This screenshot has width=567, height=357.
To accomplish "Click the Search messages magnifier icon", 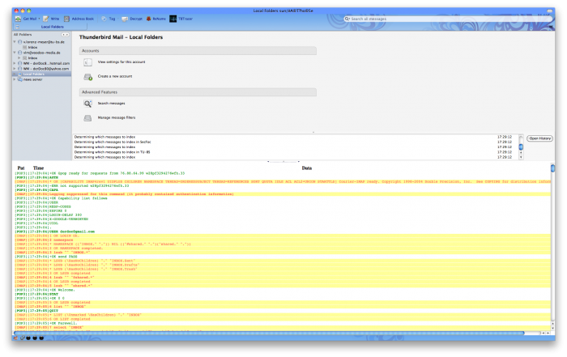I will 87,104.
